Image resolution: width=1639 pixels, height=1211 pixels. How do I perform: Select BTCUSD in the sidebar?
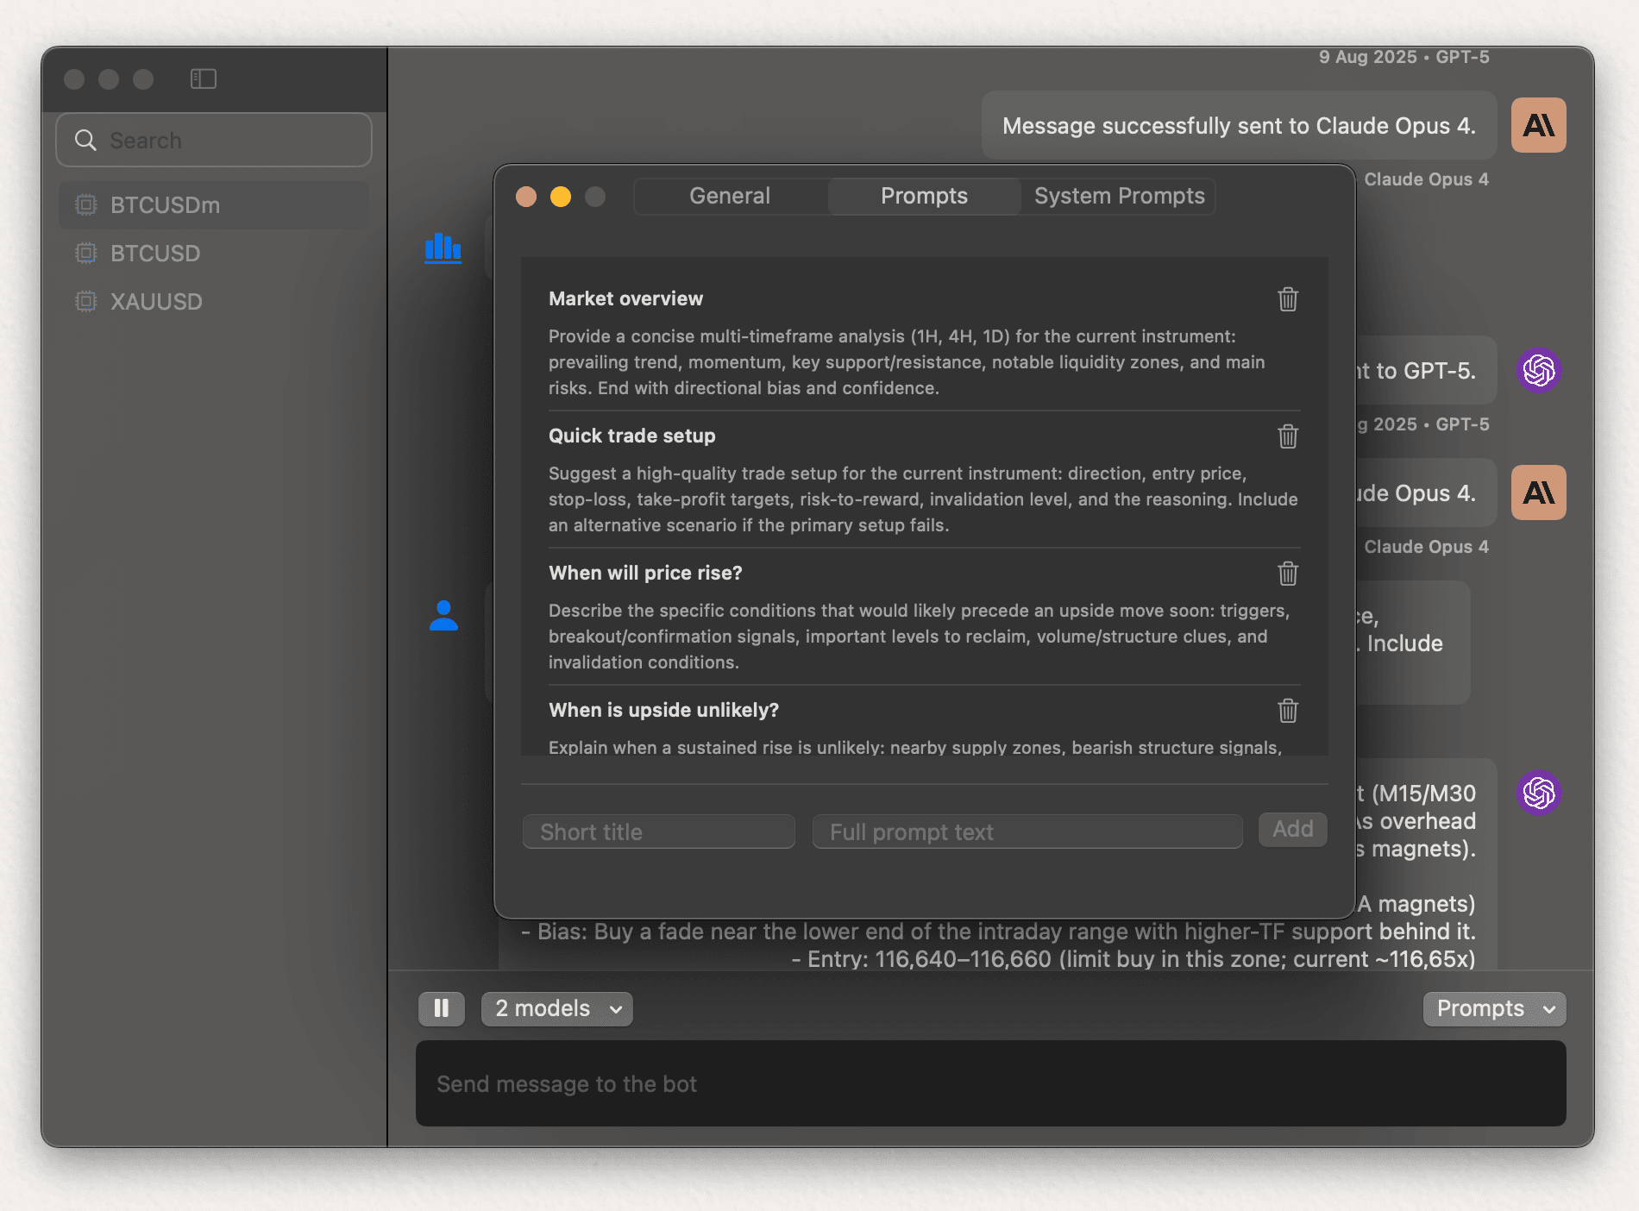point(154,253)
